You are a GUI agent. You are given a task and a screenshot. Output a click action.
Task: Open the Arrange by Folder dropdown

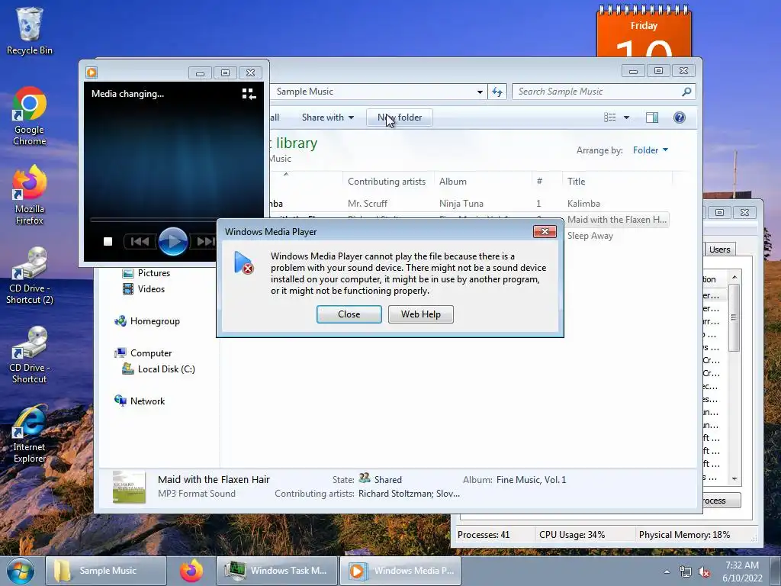pyautogui.click(x=651, y=150)
